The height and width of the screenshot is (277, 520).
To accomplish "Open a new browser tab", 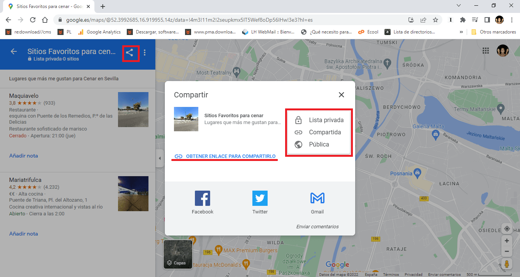I will click(x=103, y=6).
